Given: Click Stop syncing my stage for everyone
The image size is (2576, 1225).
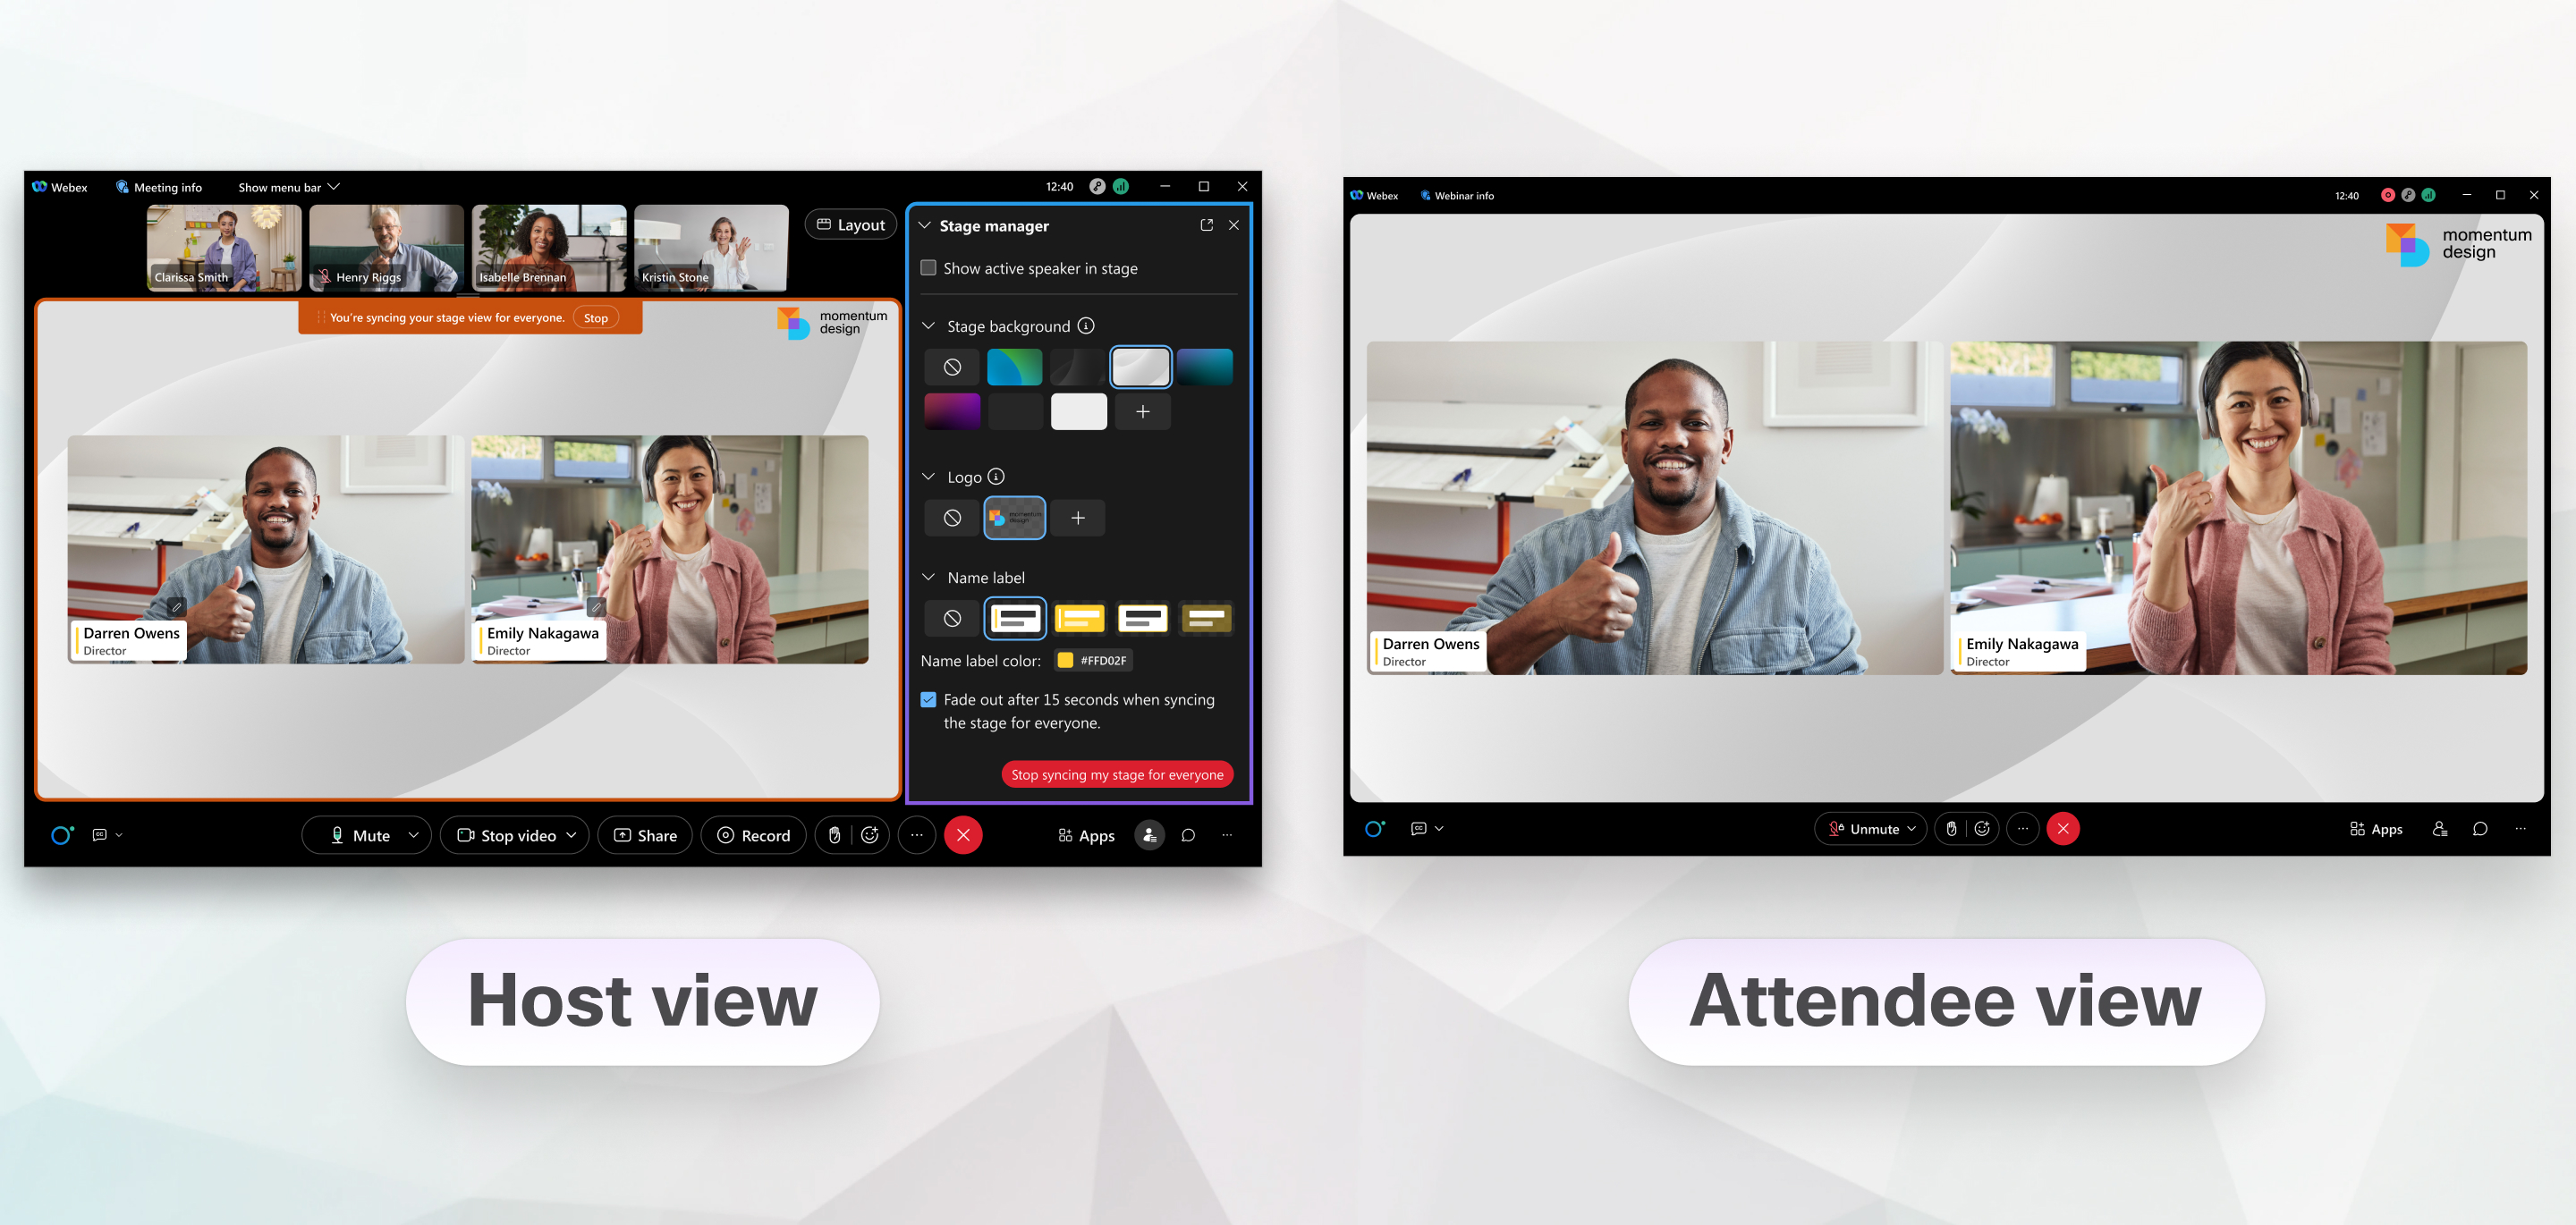Looking at the screenshot, I should tap(1115, 773).
